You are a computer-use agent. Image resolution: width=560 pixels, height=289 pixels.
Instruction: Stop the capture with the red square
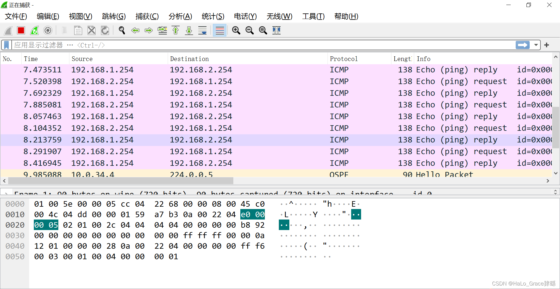(21, 30)
